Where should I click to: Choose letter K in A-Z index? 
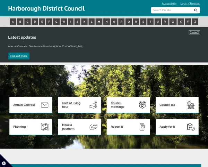click(x=84, y=22)
